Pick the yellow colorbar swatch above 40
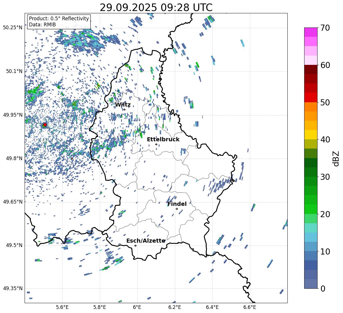Image resolution: width=343 pixels, height=313 pixels. [x=311, y=135]
